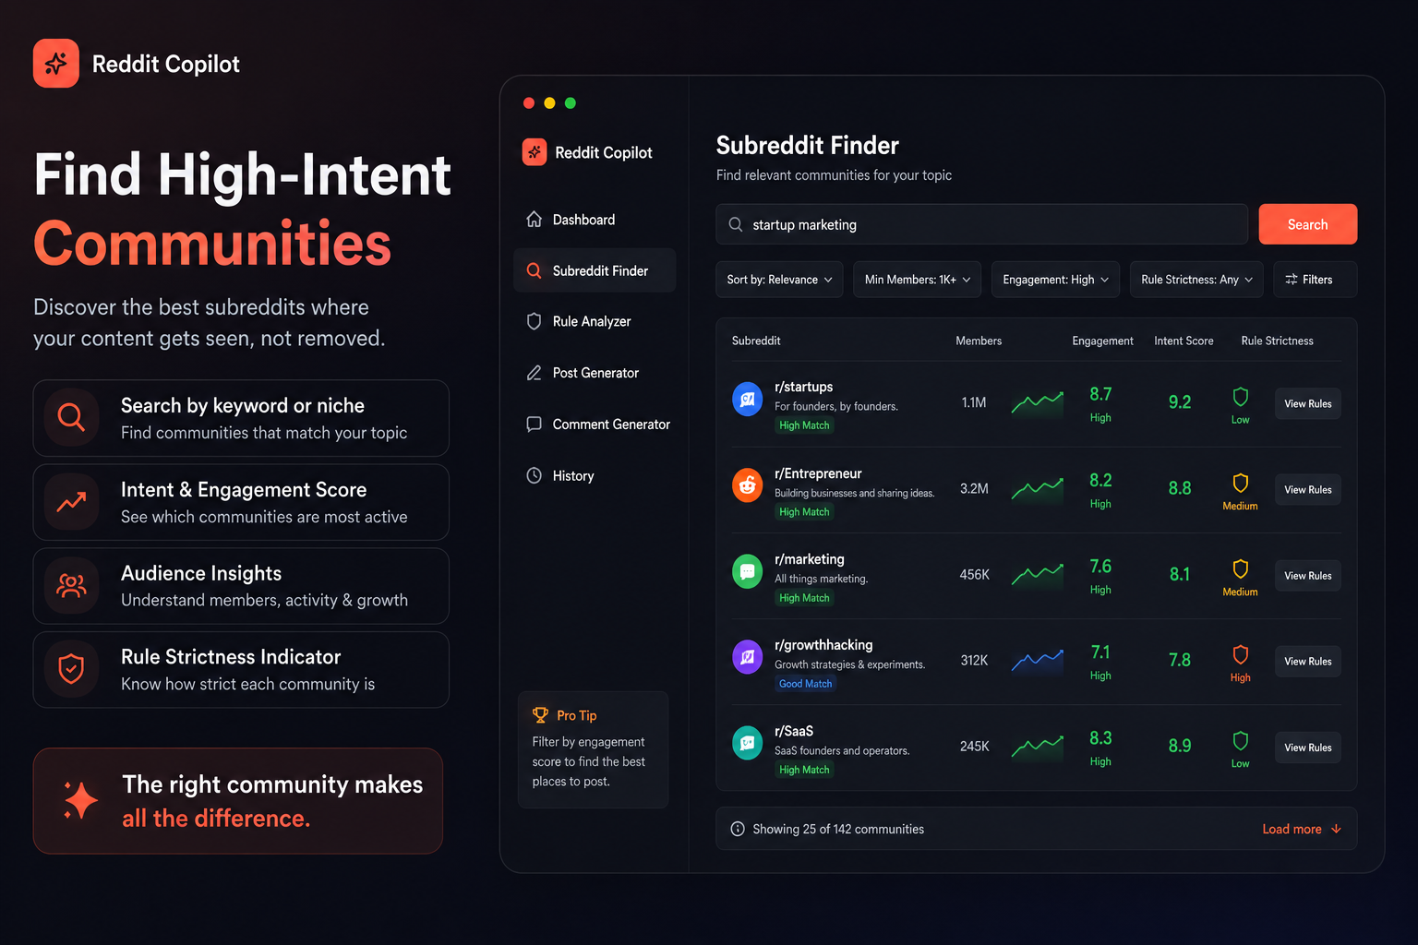Click the r/growthhacking blue trend sparkline

click(x=1037, y=661)
